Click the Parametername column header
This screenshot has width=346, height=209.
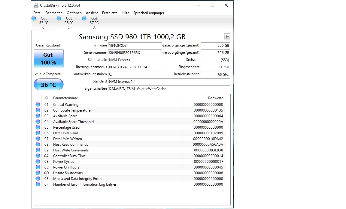(117, 98)
